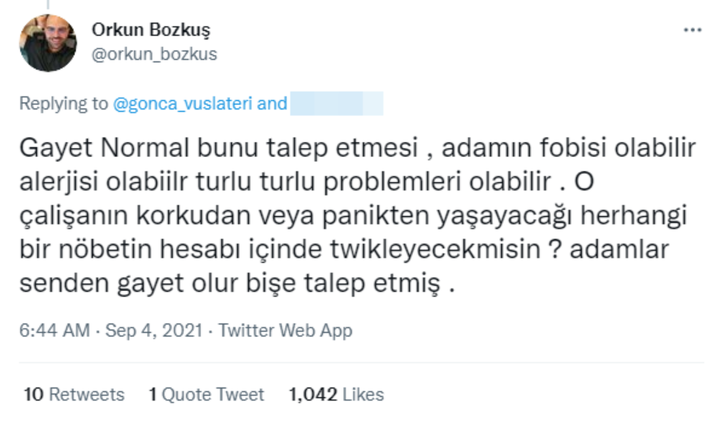
Task: Click the thread connector line above avatar
Action: (x=48, y=5)
